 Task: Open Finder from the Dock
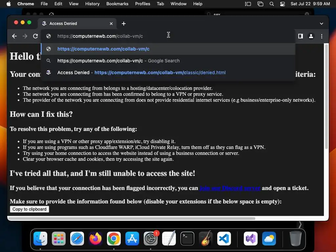click(40, 239)
